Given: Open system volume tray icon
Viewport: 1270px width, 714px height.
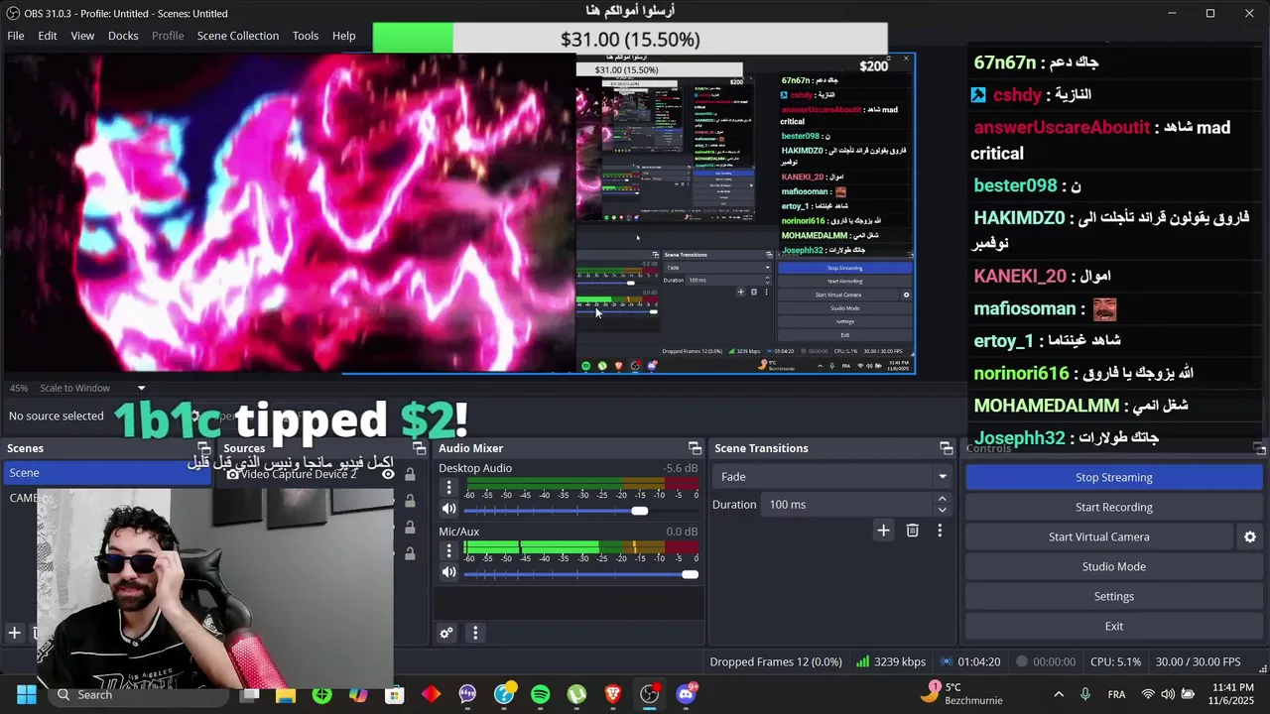Looking at the screenshot, I should pos(1168,694).
